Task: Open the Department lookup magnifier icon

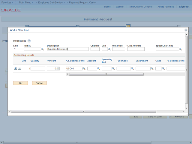Action: point(152,69)
